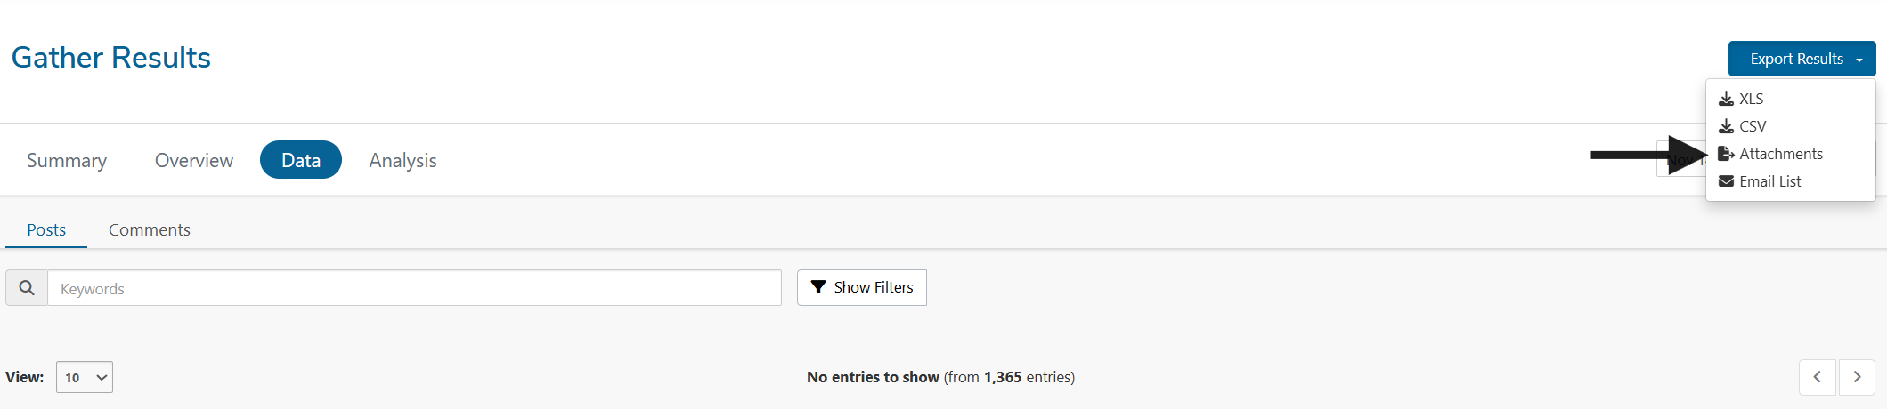This screenshot has height=409, width=1887.
Task: Open the Overview tab
Action: tap(194, 160)
